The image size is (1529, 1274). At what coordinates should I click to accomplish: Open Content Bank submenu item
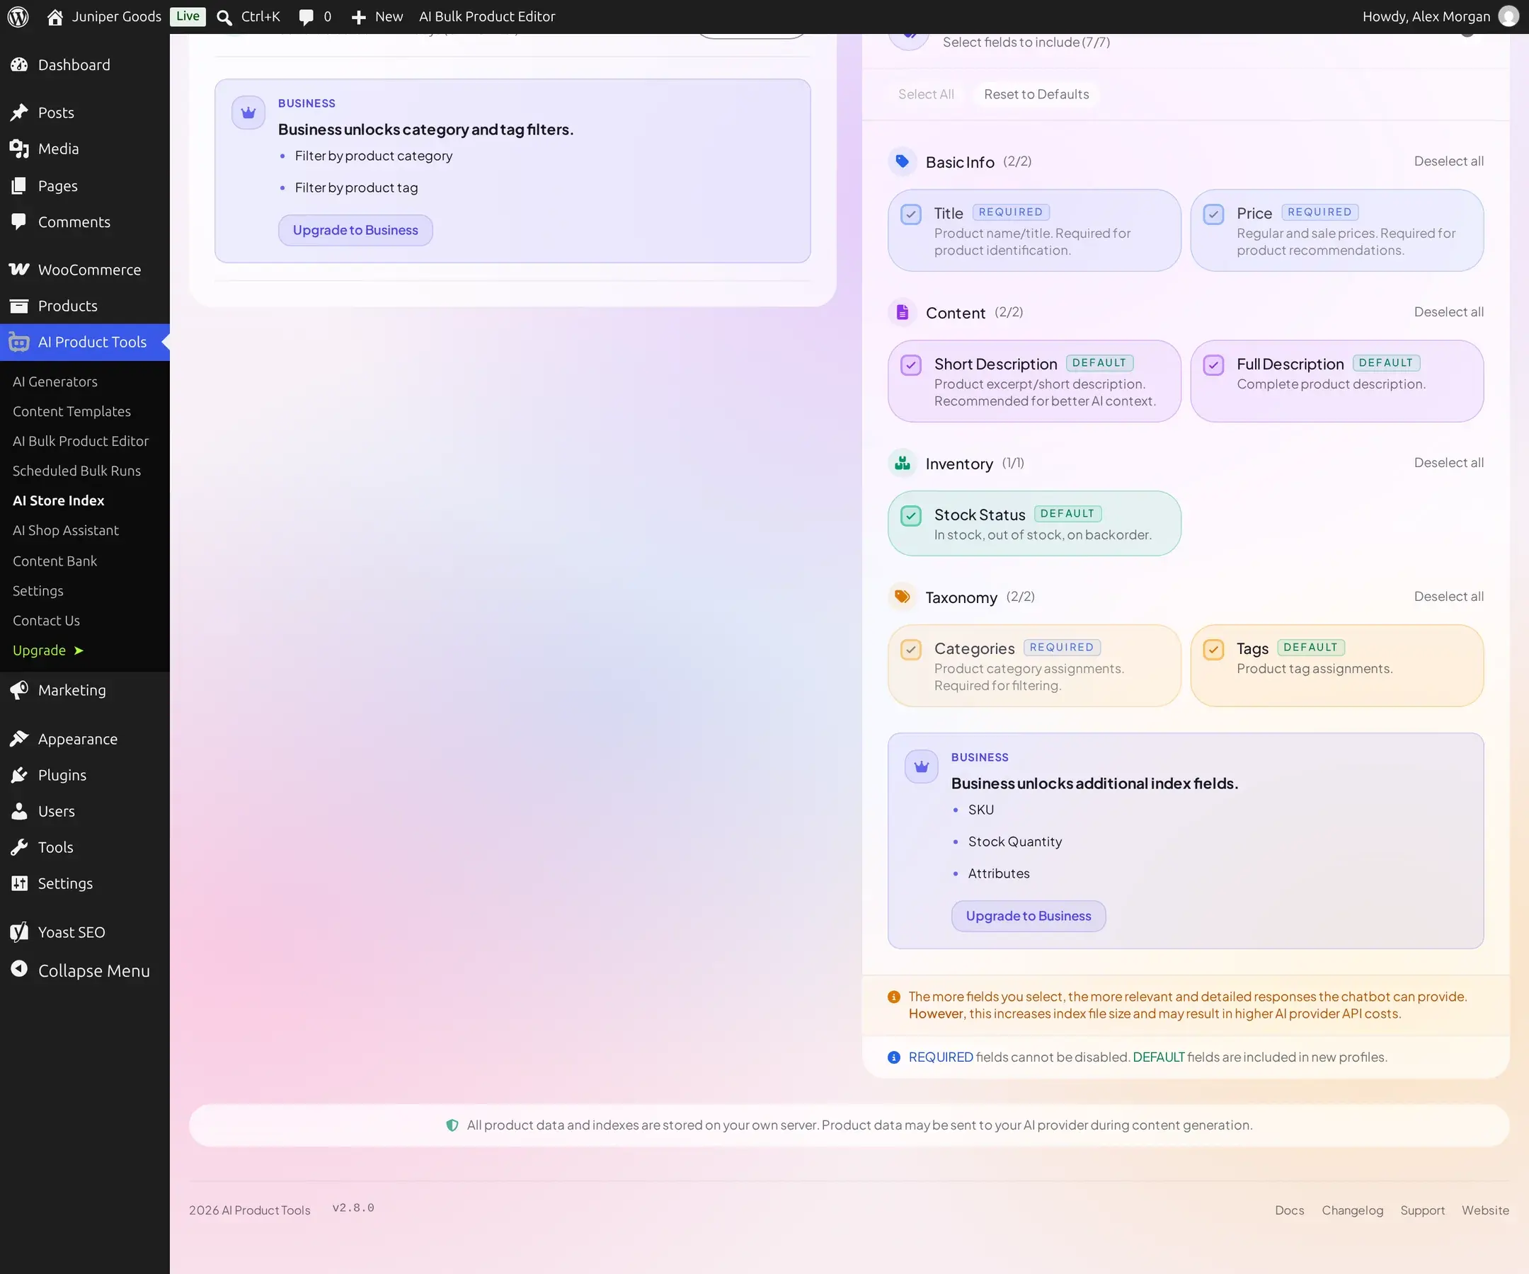55,561
